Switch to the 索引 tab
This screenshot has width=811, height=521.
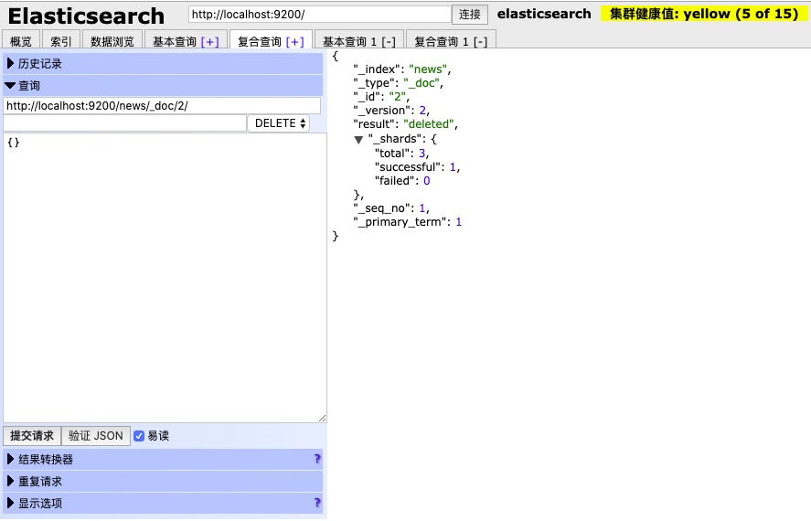60,41
